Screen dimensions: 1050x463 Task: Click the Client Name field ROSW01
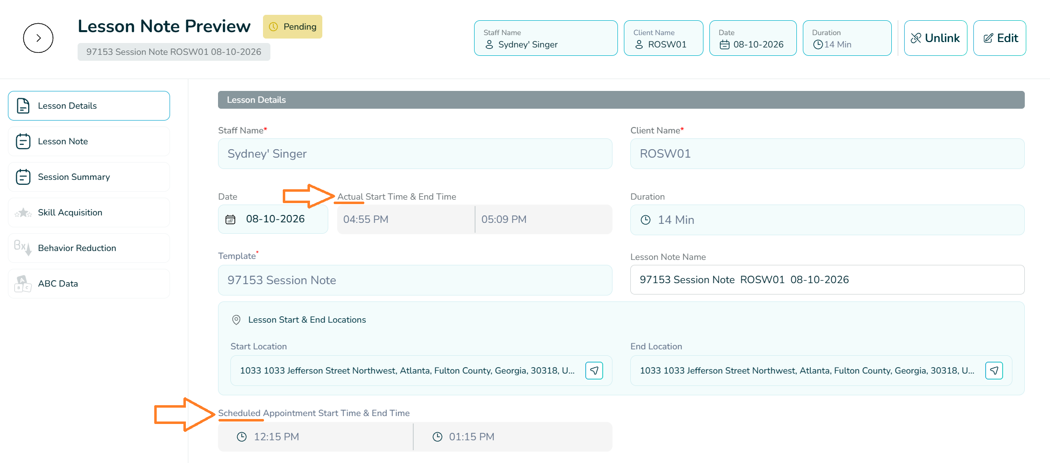tap(828, 154)
